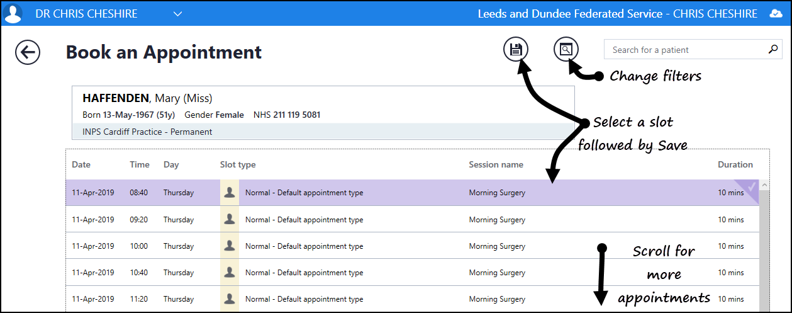
Task: Expand the Dr Chris Cheshire user dropdown
Action: click(x=177, y=14)
